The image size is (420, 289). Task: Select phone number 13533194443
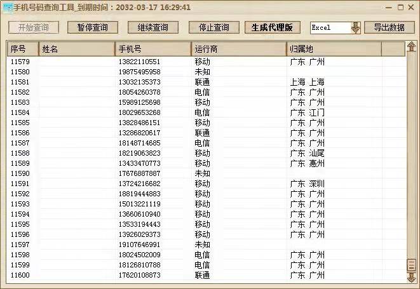[139, 225]
